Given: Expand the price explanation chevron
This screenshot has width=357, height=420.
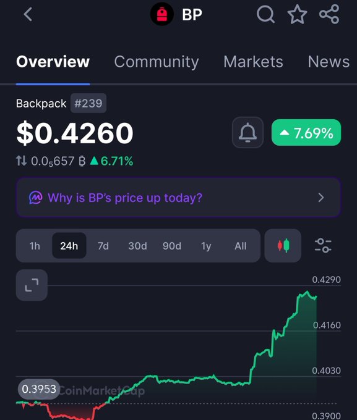Looking at the screenshot, I should coord(321,198).
